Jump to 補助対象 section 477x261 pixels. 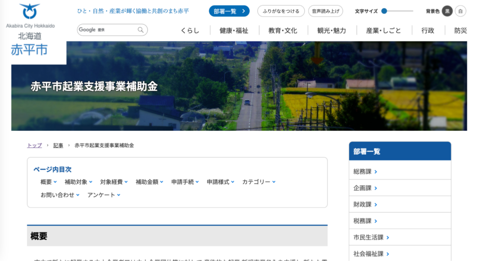click(78, 182)
